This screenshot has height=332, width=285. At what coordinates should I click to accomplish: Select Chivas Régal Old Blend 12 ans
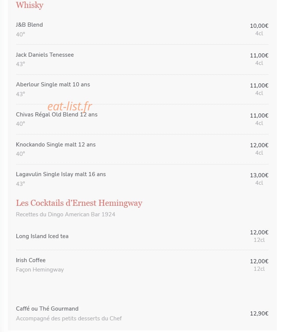57,115
